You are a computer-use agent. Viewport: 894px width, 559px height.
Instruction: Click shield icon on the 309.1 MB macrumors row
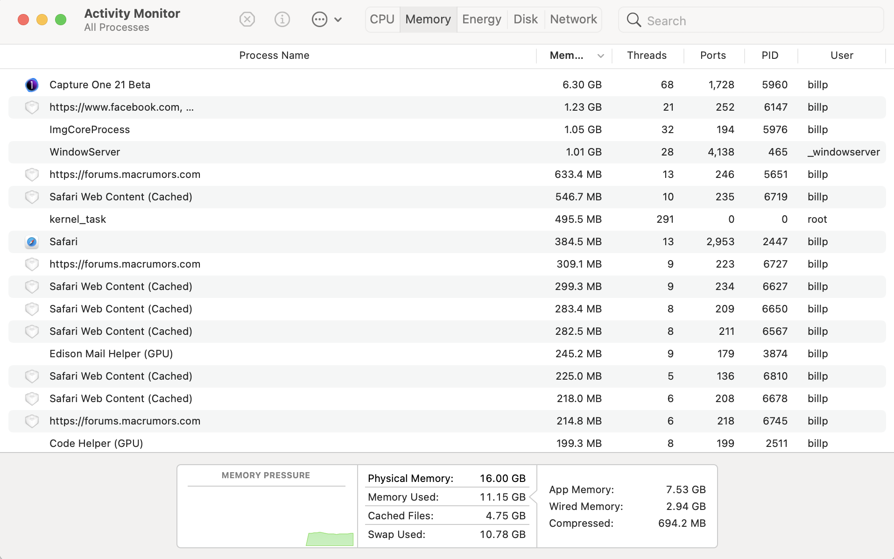point(32,264)
